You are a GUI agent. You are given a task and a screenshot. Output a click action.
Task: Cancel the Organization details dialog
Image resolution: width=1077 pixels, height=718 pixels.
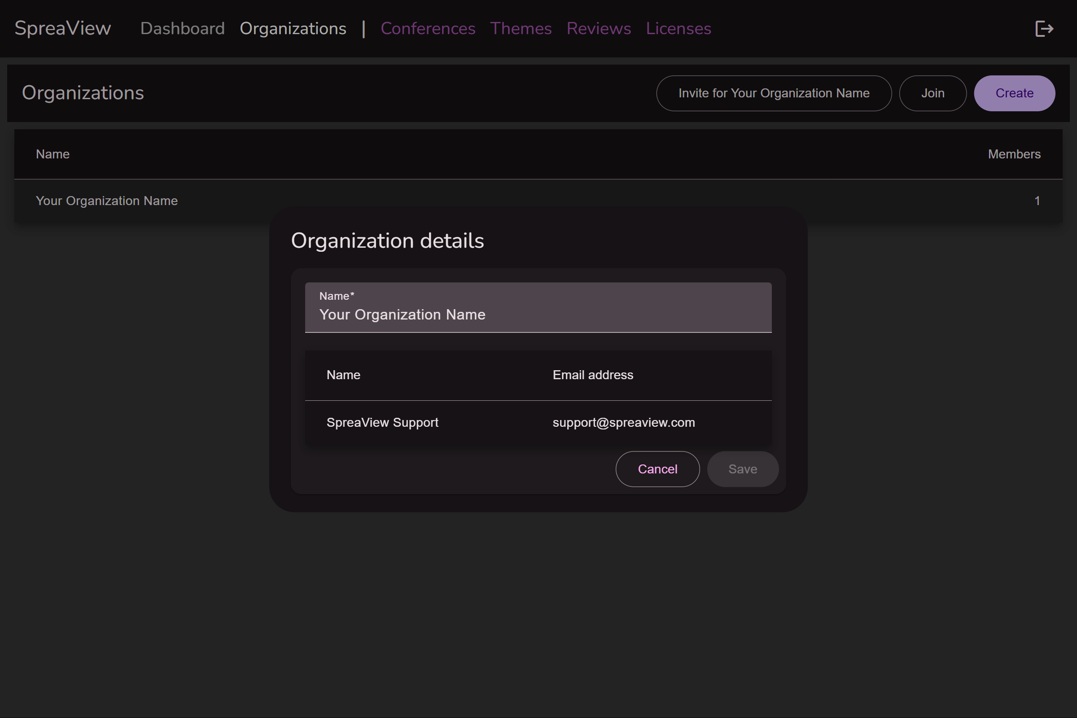[657, 469]
